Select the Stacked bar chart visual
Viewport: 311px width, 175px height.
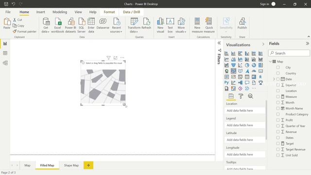226,53
